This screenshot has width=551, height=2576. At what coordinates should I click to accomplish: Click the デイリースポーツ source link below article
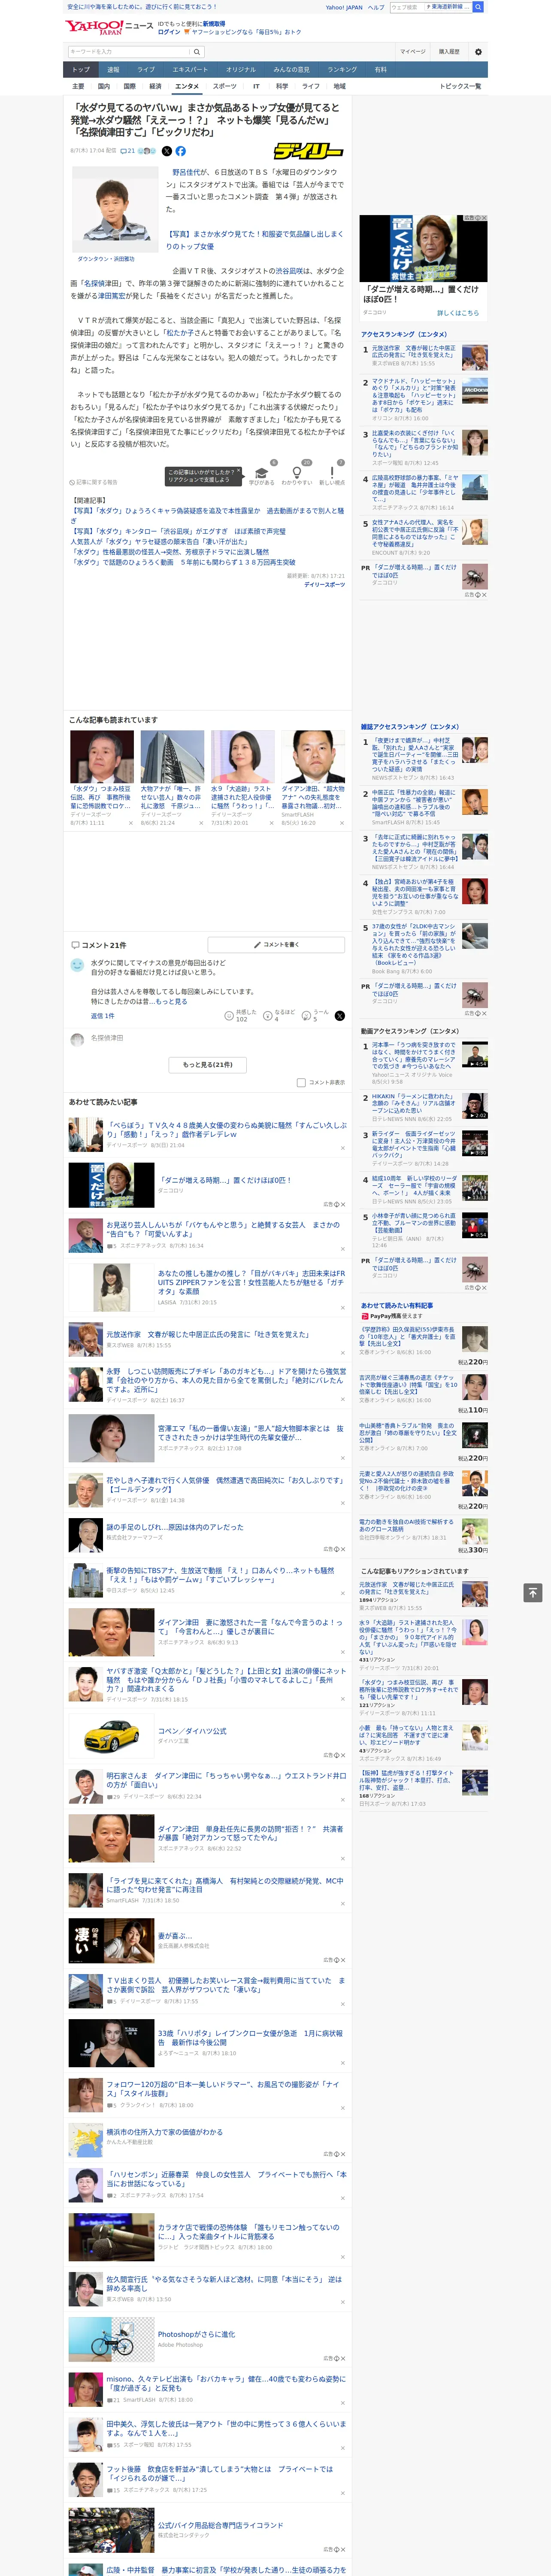324,585
